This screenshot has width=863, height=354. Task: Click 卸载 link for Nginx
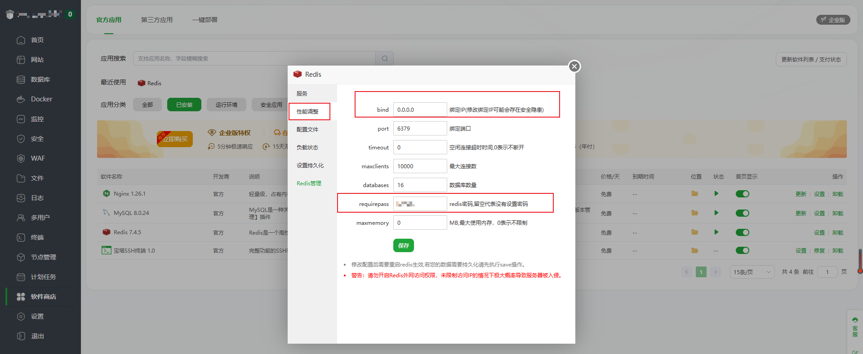click(x=837, y=194)
